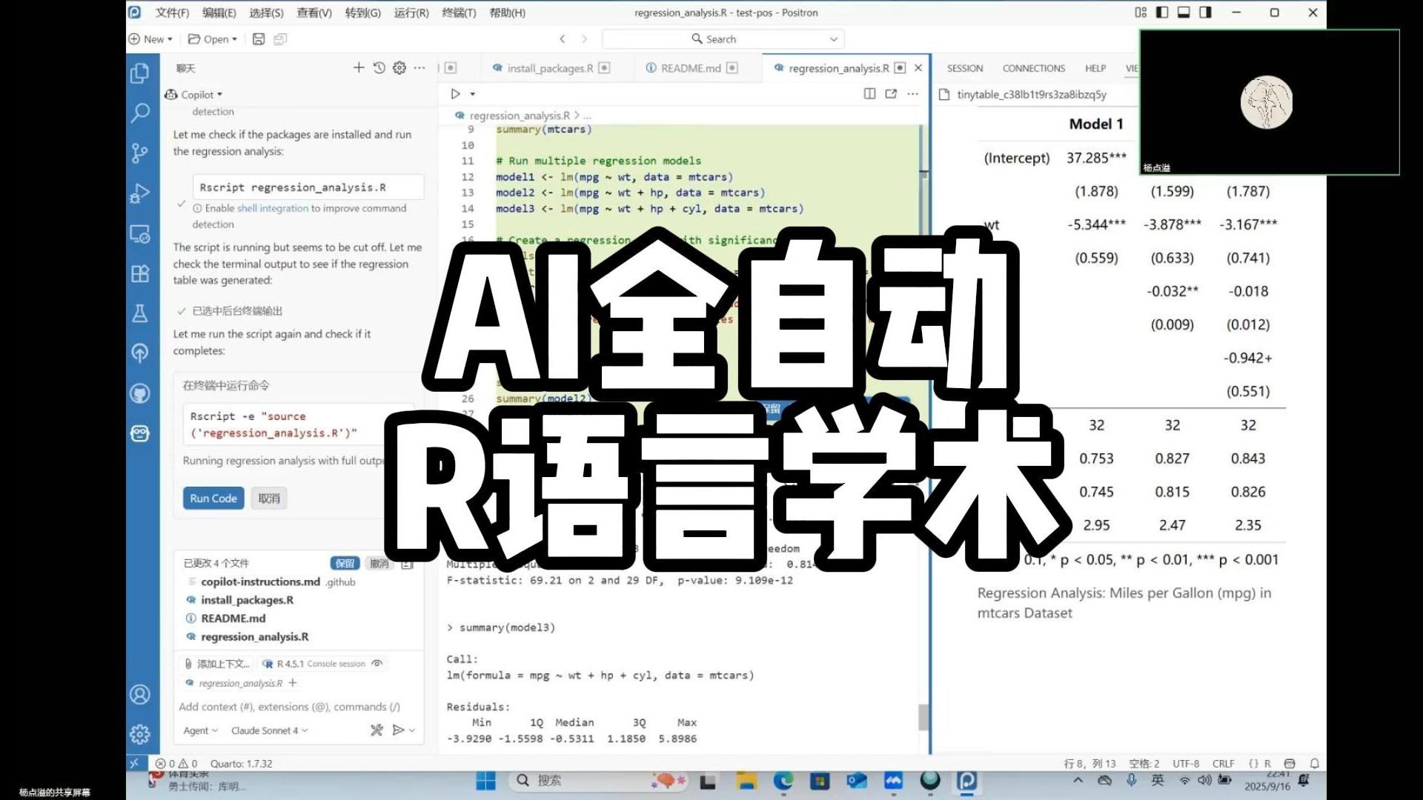The width and height of the screenshot is (1423, 800).
Task: Toggle the bottom panel layout icon
Action: pos(1184,13)
